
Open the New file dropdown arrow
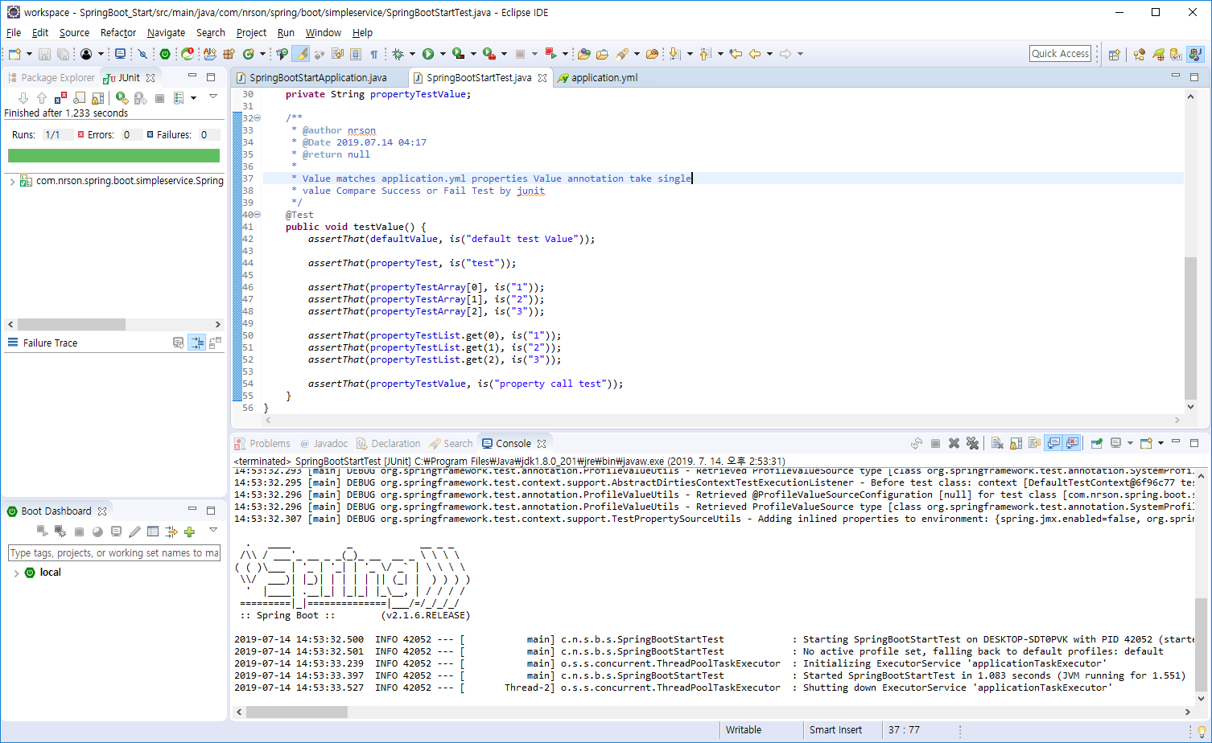click(x=29, y=54)
